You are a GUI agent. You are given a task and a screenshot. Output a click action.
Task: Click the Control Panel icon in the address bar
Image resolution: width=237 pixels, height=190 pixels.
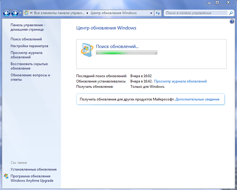click(25, 13)
